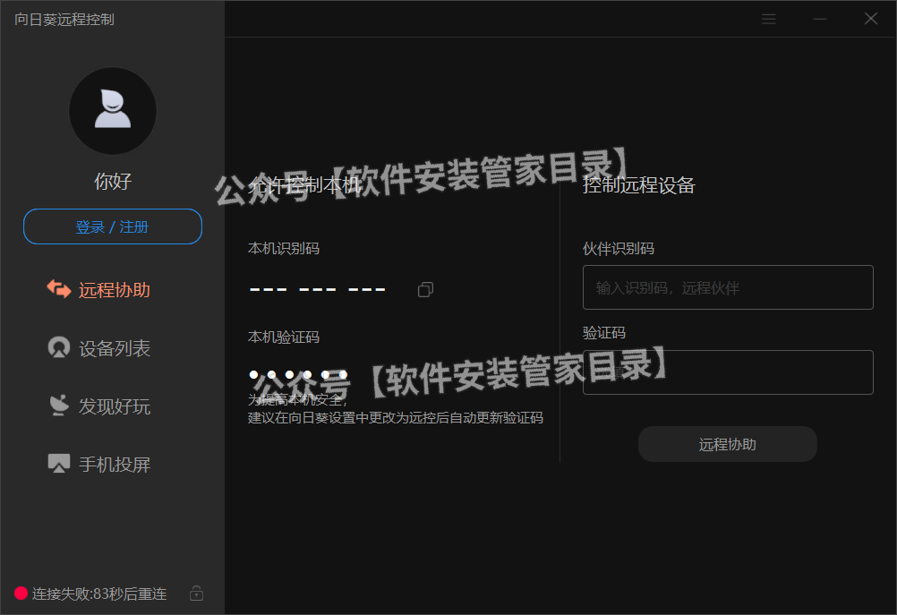Click the 建议在向日葵设置中更改 security tip text
This screenshot has height=615, width=897.
[396, 418]
